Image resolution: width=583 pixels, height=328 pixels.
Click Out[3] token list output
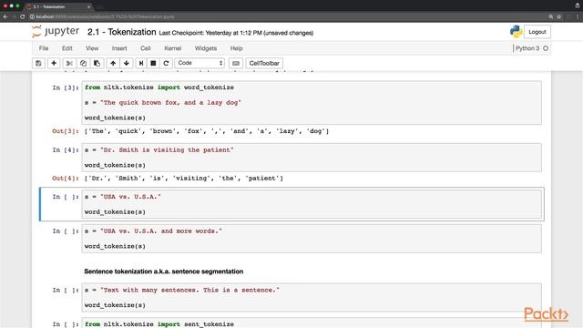tap(207, 131)
